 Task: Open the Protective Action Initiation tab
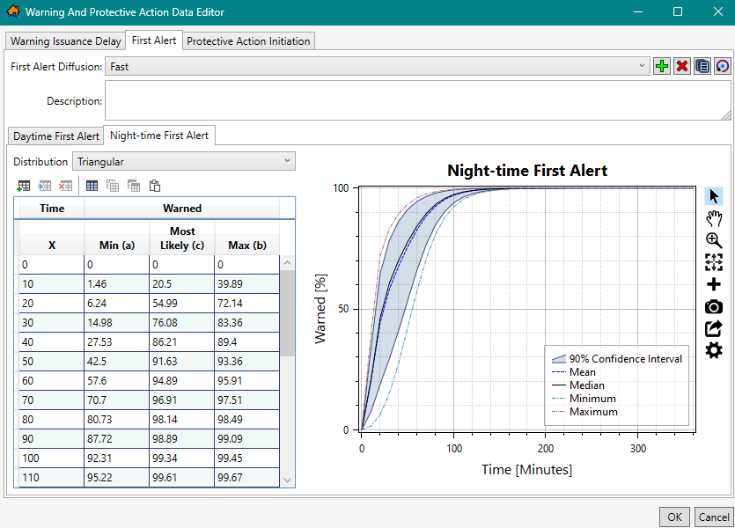point(248,40)
